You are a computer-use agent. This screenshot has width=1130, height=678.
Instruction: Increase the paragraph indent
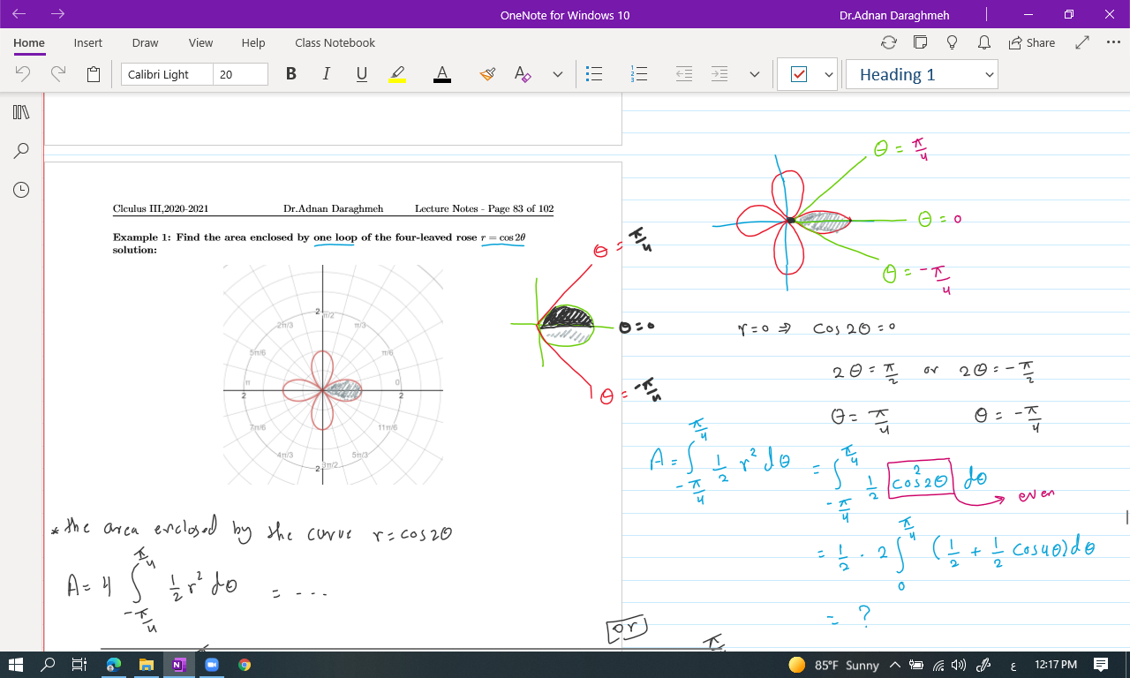pyautogui.click(x=719, y=74)
